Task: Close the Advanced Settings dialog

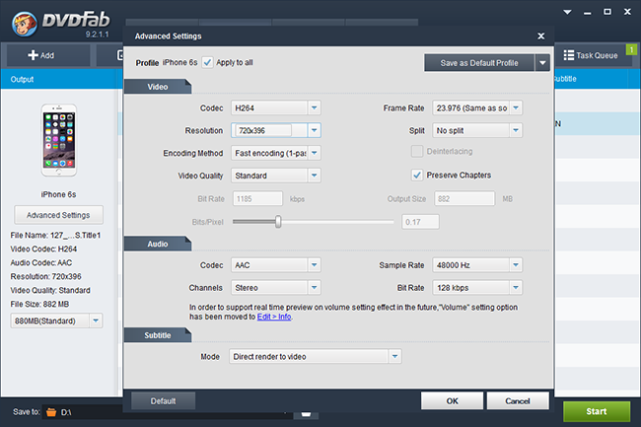Action: coord(540,36)
